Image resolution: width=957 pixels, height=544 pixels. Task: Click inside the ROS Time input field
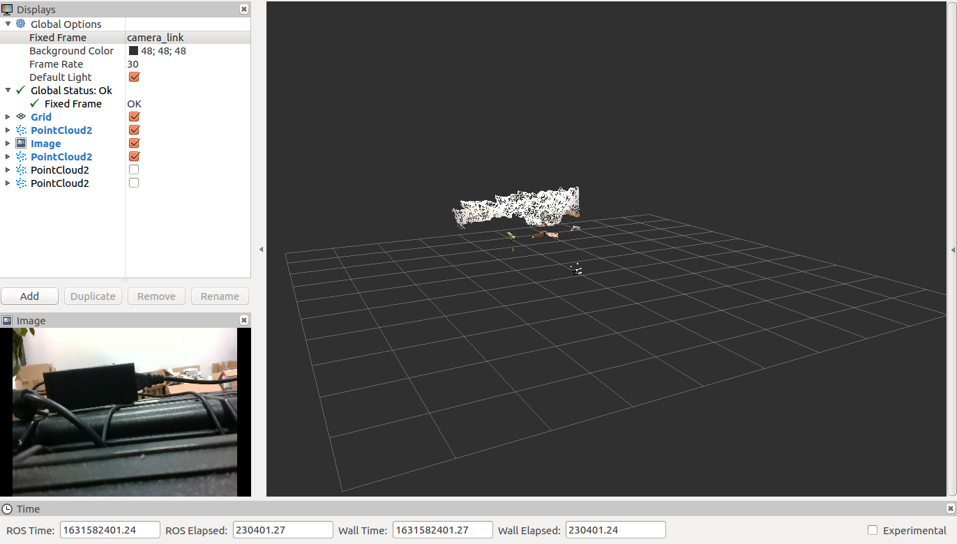click(x=110, y=529)
